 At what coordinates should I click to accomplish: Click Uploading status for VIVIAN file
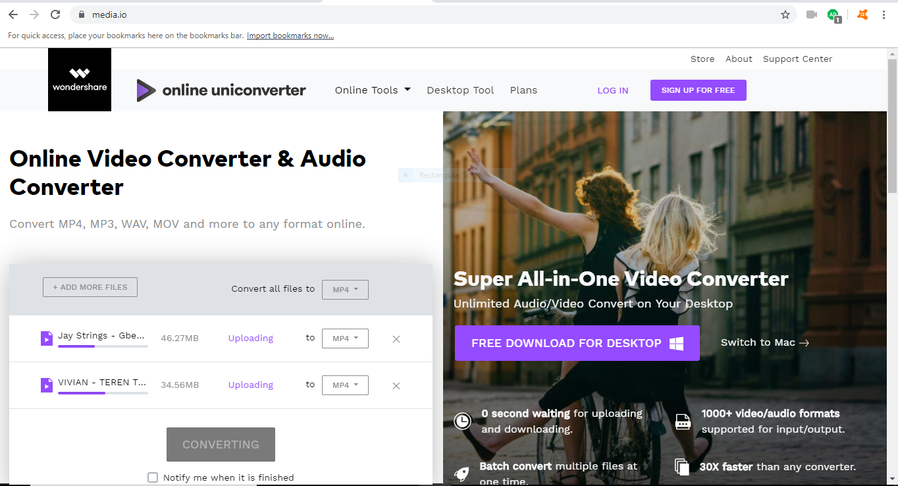pyautogui.click(x=251, y=385)
